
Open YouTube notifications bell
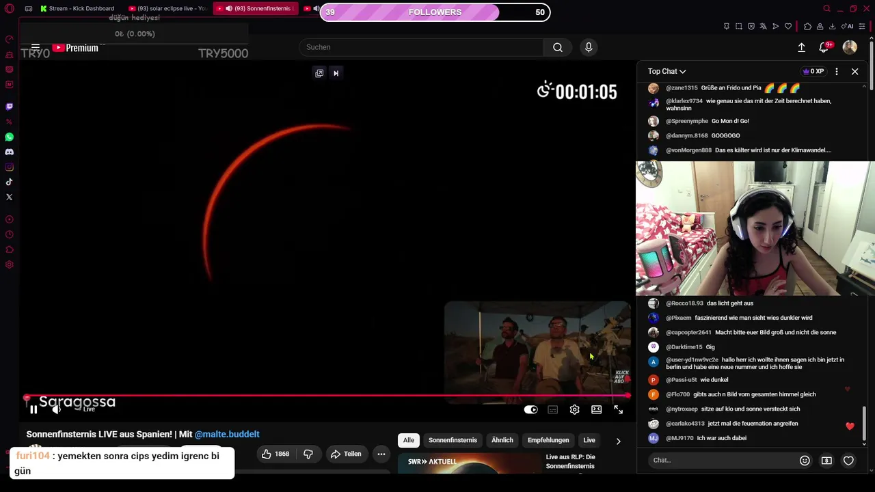[824, 47]
